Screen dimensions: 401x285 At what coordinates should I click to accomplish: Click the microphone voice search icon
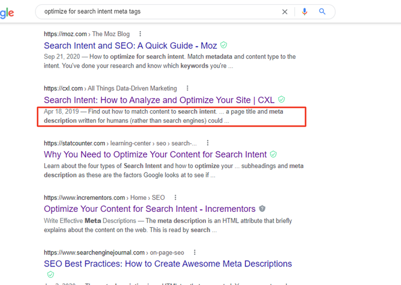305,11
